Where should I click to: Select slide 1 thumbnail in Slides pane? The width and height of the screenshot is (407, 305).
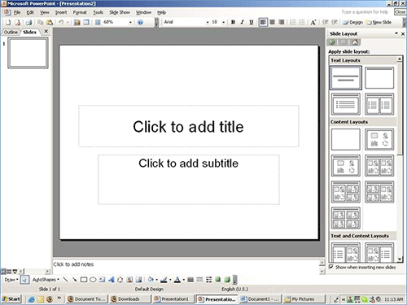(x=28, y=53)
